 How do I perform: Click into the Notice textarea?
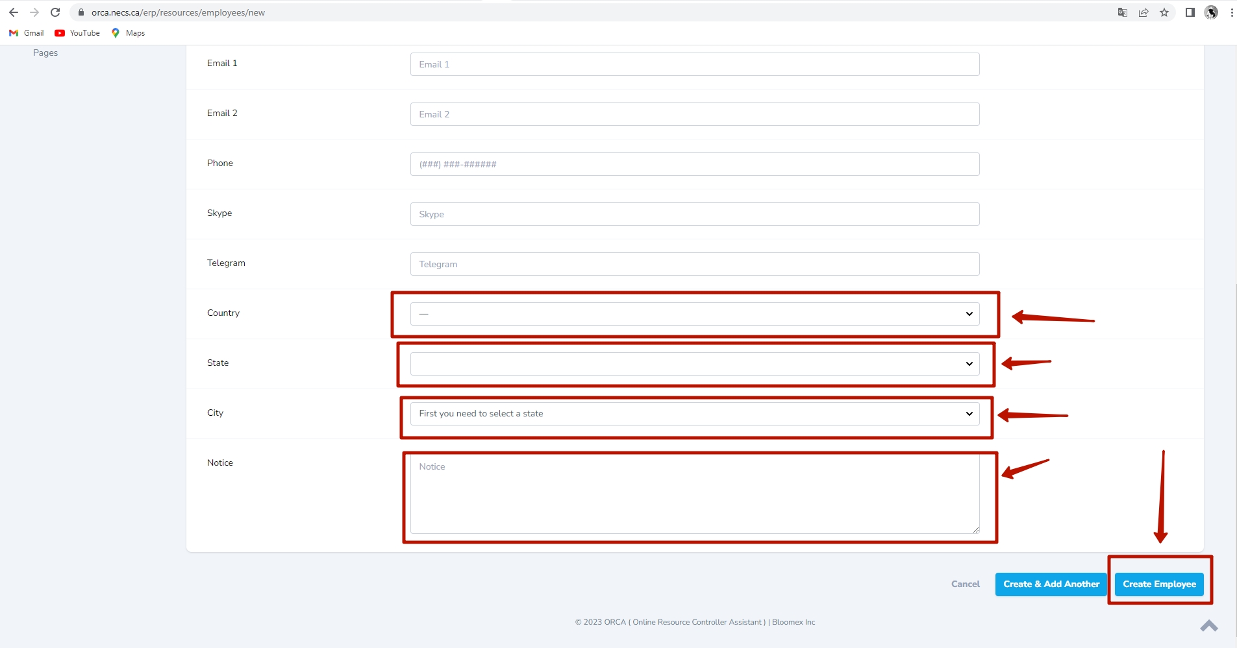coord(695,494)
